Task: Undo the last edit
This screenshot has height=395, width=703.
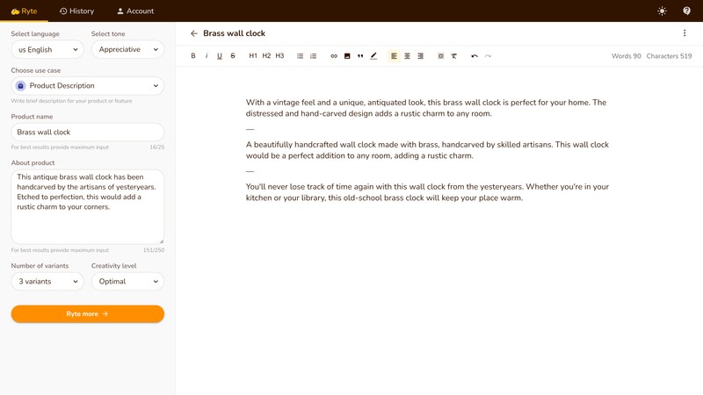Action: (x=475, y=56)
